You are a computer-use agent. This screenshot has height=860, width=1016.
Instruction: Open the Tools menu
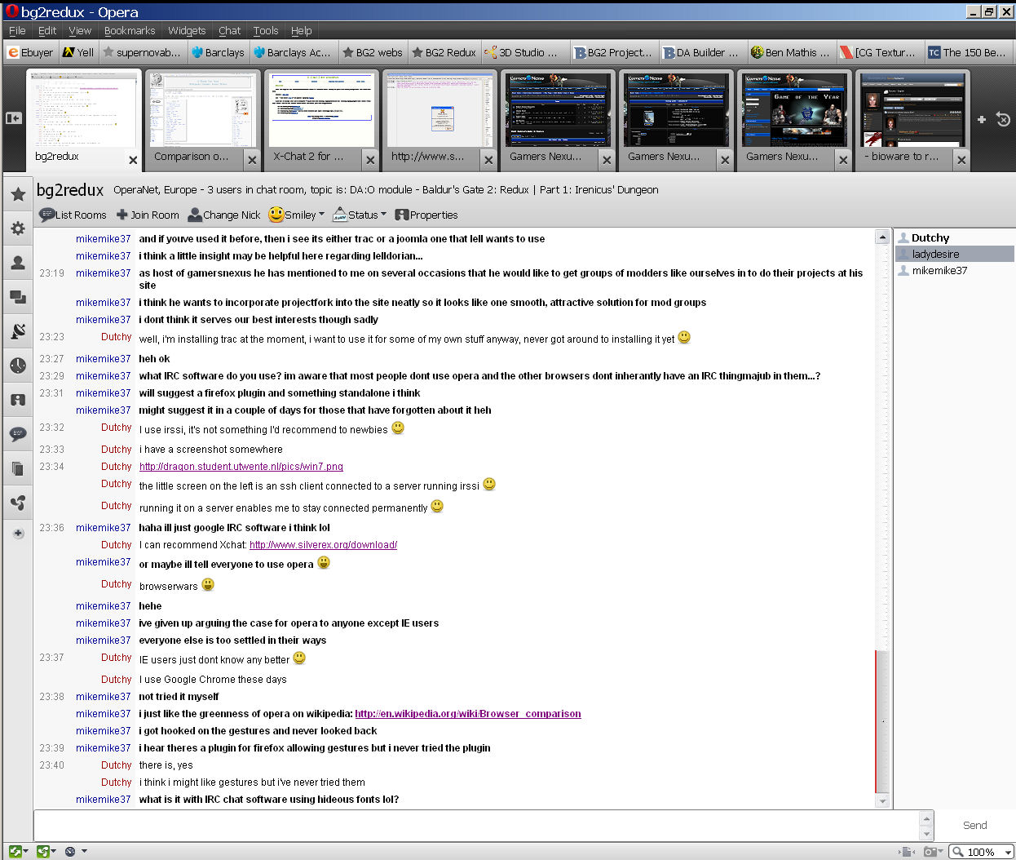coord(266,31)
